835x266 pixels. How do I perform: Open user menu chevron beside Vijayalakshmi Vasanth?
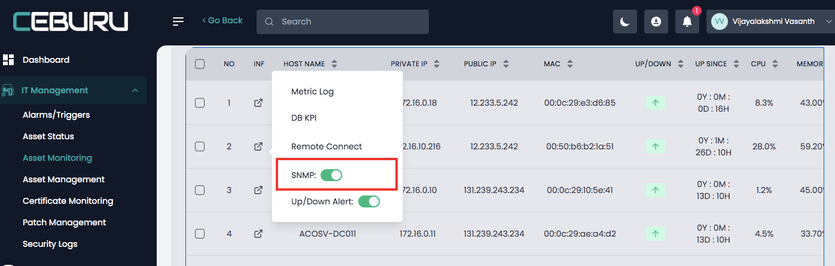pyautogui.click(x=828, y=22)
